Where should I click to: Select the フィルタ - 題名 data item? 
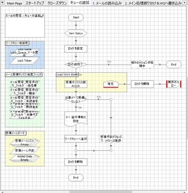[24, 91]
